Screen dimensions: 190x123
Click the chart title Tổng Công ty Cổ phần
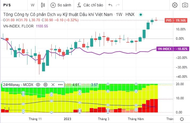[69, 15]
